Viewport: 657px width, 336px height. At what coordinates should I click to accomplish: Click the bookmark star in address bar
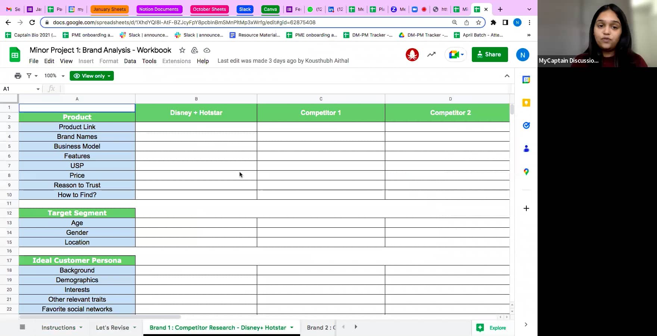click(x=479, y=22)
